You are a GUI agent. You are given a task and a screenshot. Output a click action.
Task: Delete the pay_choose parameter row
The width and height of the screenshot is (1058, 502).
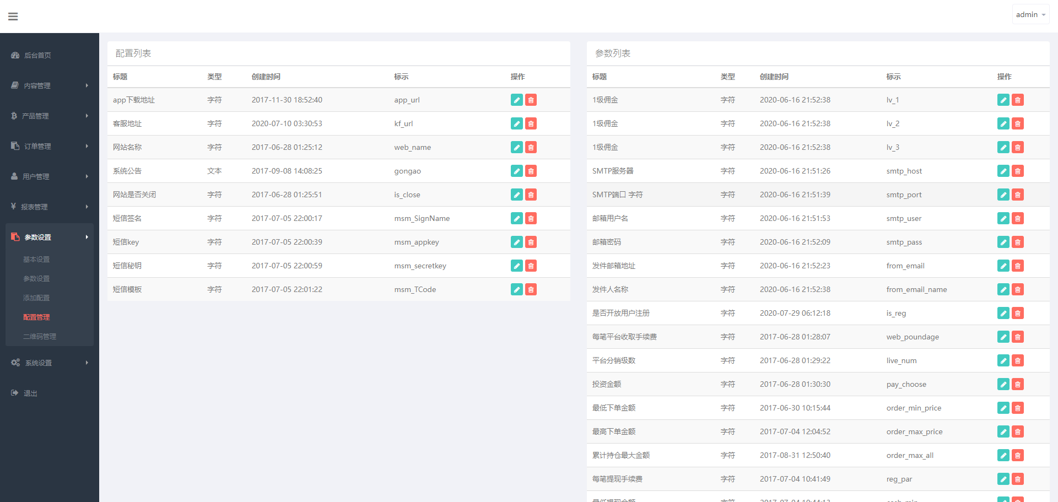pos(1018,384)
